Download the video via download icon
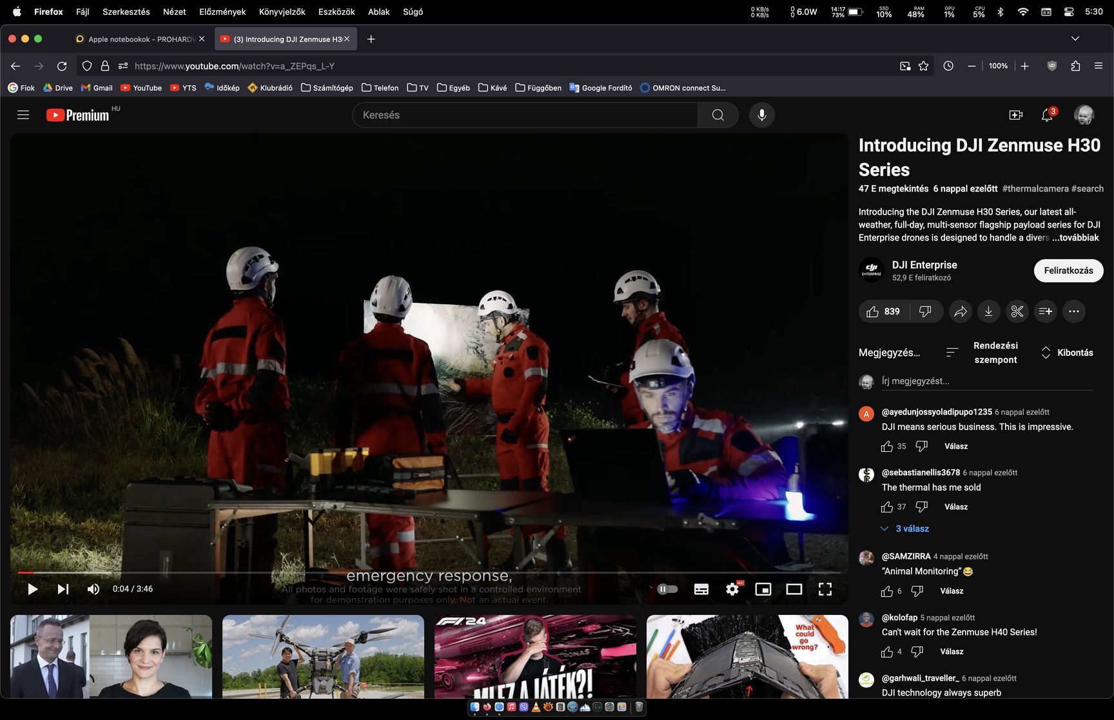This screenshot has height=720, width=1114. 988,311
